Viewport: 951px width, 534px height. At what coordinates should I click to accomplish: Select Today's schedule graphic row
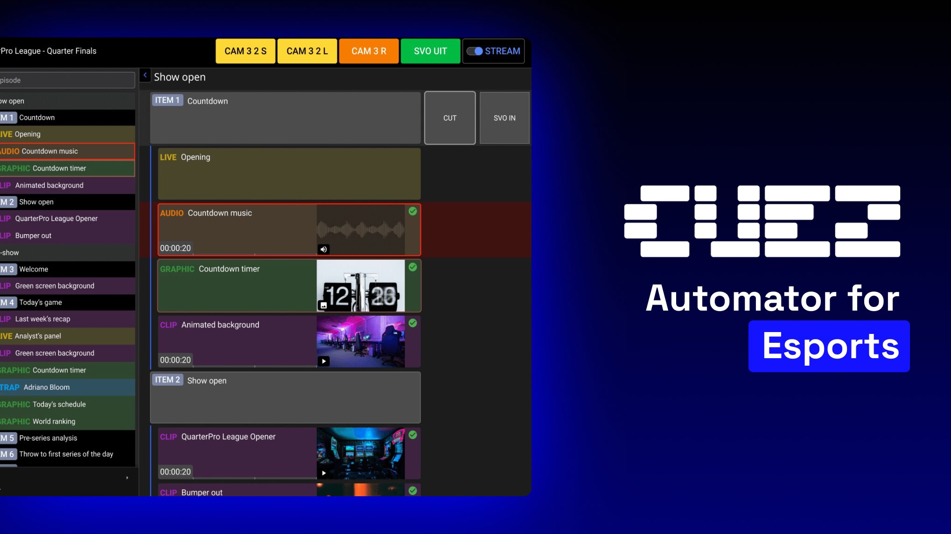(x=67, y=404)
